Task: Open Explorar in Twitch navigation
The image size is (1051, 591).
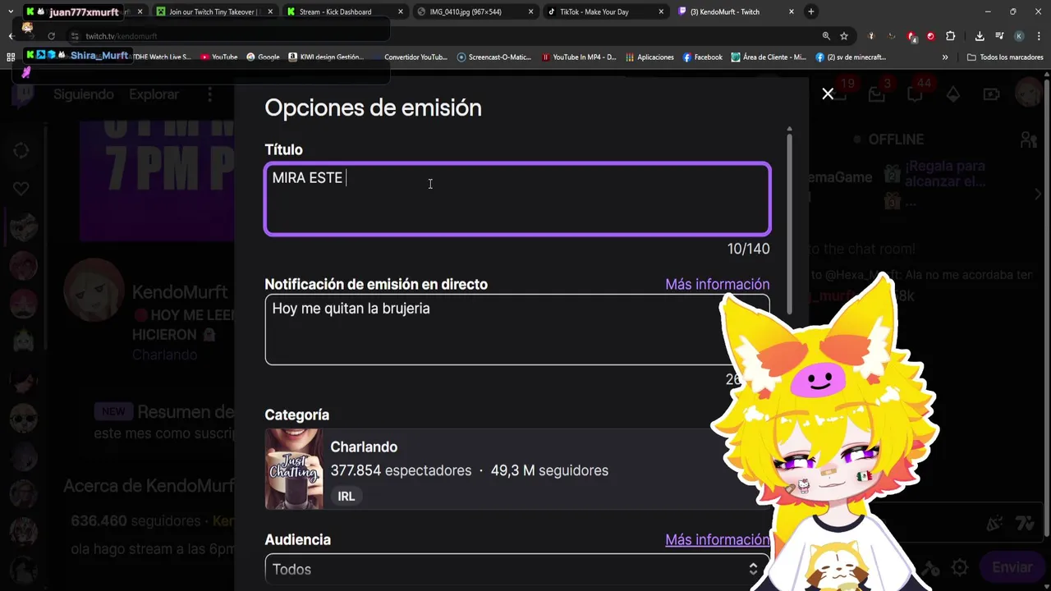Action: pyautogui.click(x=154, y=94)
